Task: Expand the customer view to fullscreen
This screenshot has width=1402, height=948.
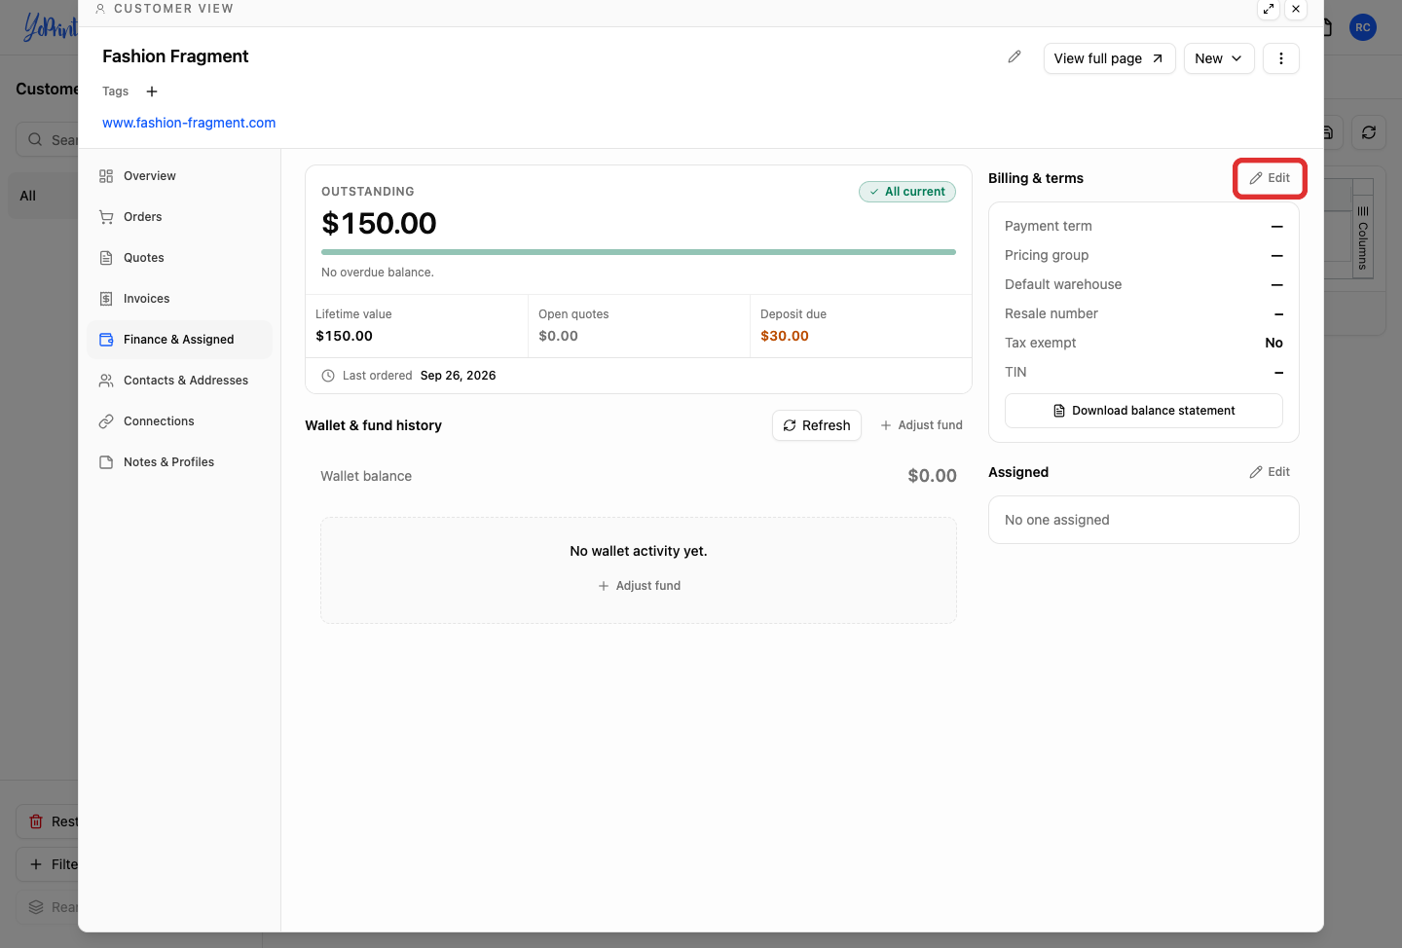Action: (x=1269, y=9)
